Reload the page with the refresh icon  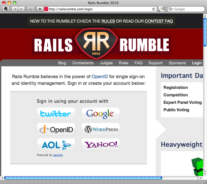pyautogui.click(x=153, y=9)
